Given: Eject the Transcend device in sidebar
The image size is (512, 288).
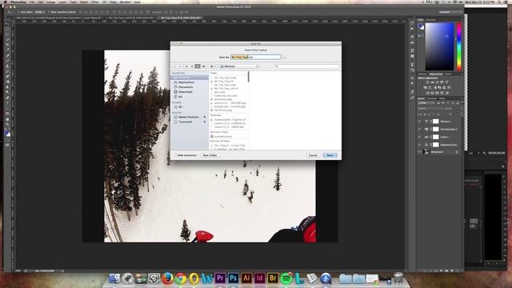Looking at the screenshot, I should (205, 122).
